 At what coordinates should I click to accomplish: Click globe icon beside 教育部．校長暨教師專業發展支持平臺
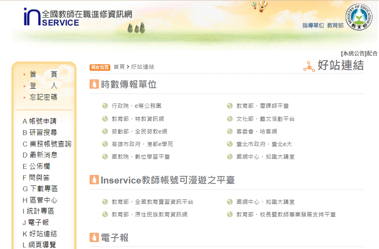pos(230,214)
